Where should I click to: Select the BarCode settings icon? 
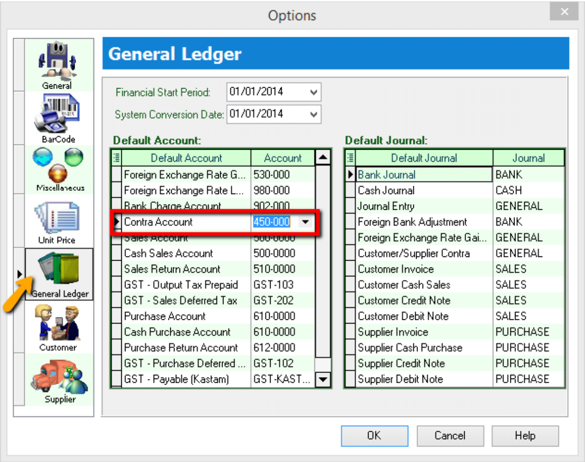[58, 118]
